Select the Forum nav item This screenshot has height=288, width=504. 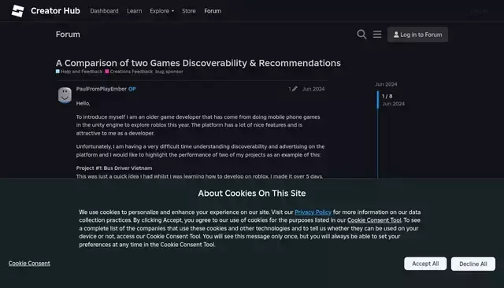pyautogui.click(x=213, y=11)
